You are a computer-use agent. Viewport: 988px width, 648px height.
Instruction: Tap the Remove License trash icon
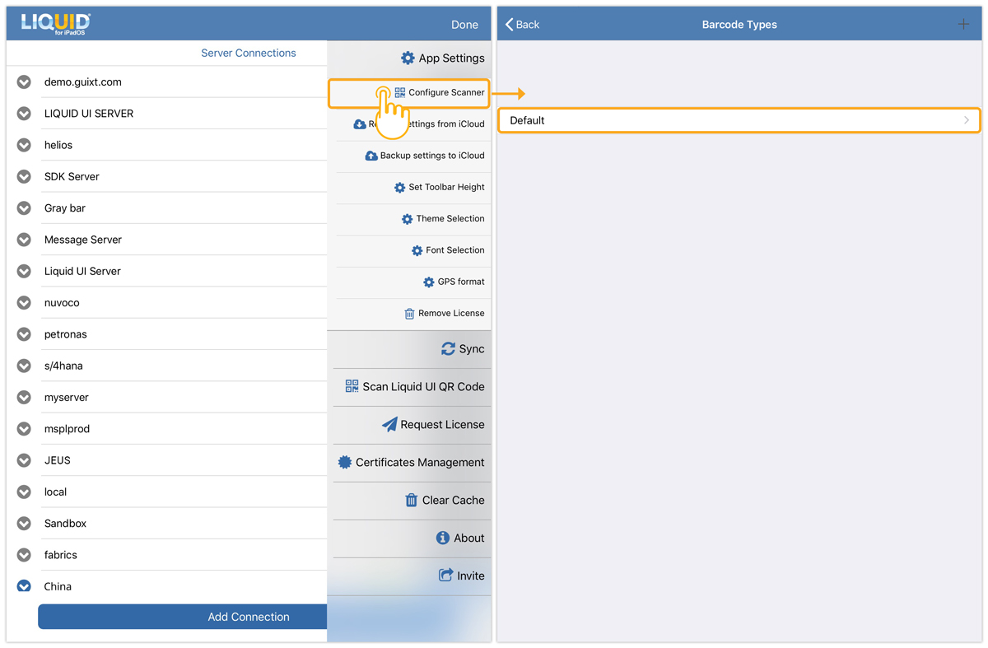409,314
